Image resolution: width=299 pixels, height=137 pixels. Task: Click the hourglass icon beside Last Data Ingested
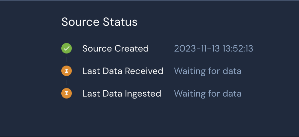pos(67,94)
